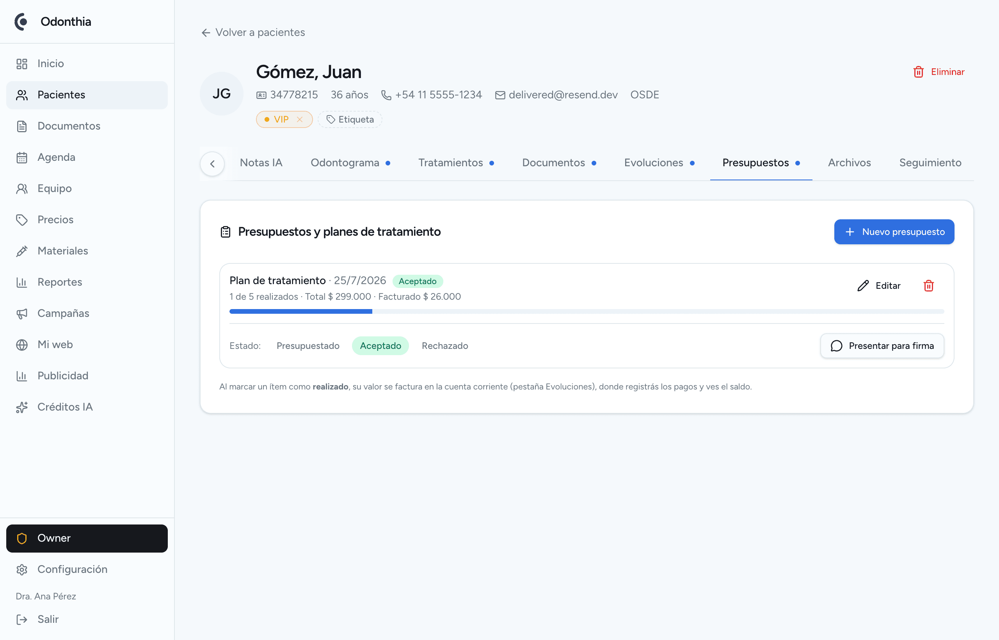Image resolution: width=999 pixels, height=640 pixels.
Task: Click the Owner shield icon
Action: point(21,538)
